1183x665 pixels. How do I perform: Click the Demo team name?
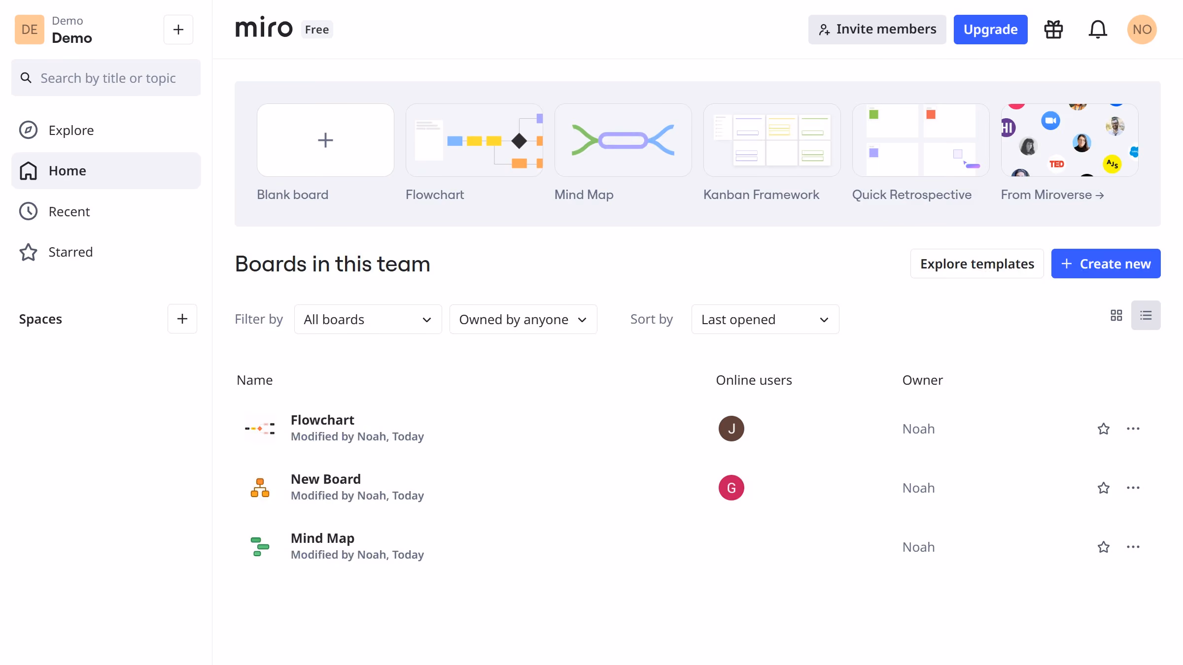[72, 38]
